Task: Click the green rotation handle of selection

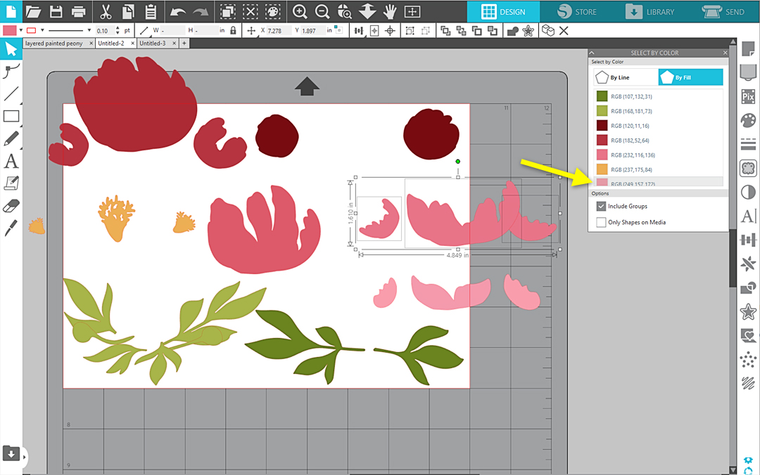Action: [458, 161]
